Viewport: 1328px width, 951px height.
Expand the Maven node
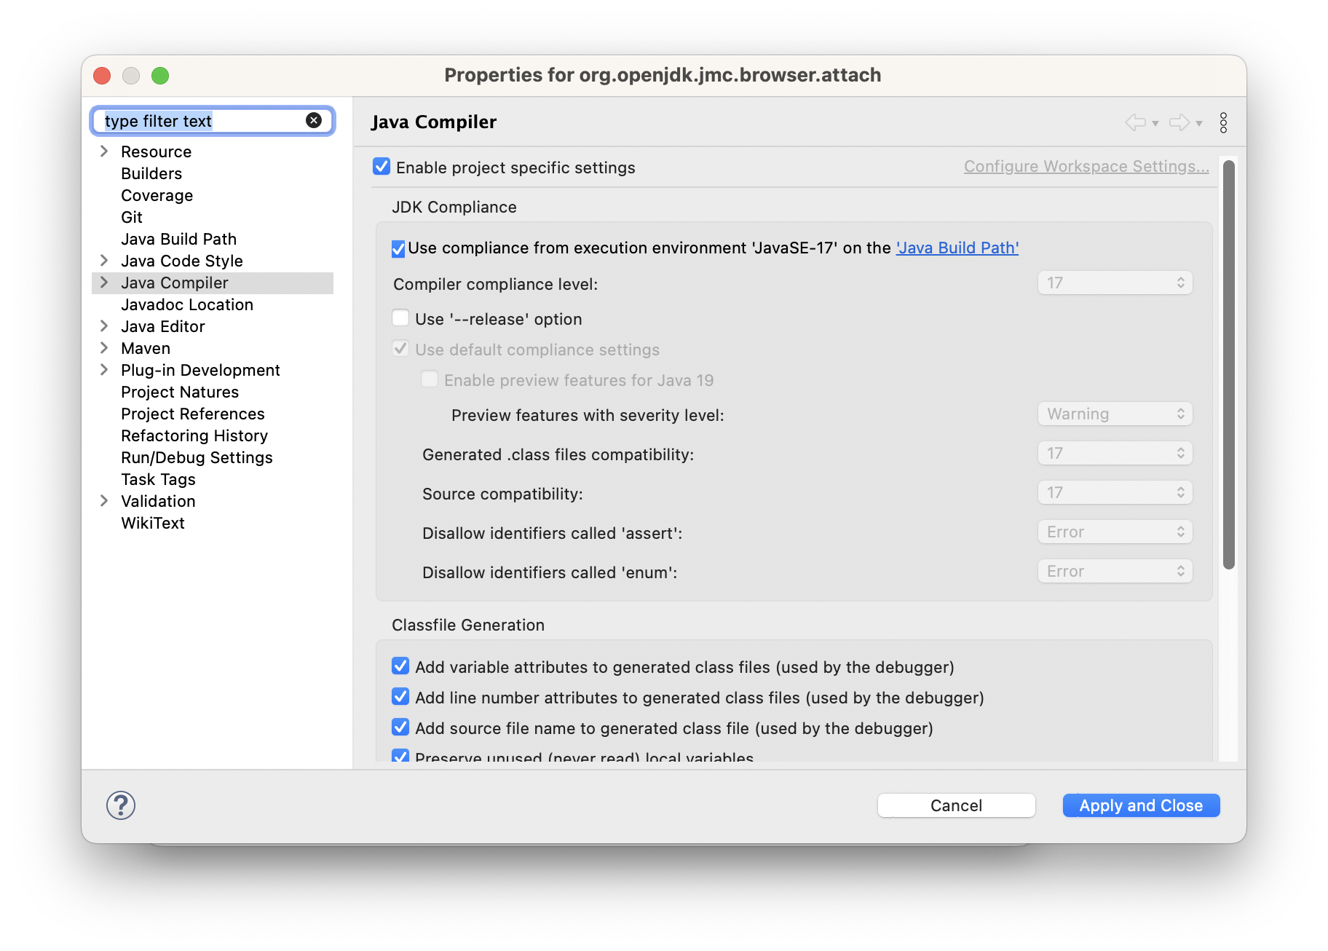point(104,348)
